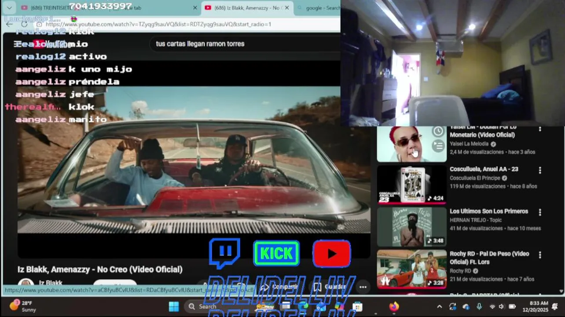Go back with the browser back arrow
This screenshot has height=317, width=565.
tap(9, 24)
